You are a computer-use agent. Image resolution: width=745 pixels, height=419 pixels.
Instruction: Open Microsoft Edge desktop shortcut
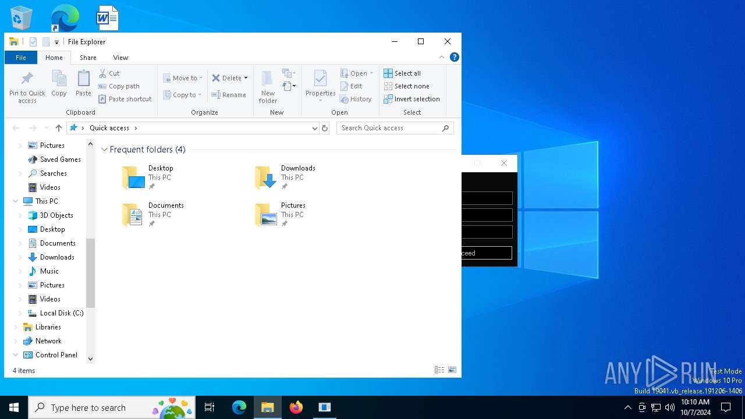coord(65,17)
